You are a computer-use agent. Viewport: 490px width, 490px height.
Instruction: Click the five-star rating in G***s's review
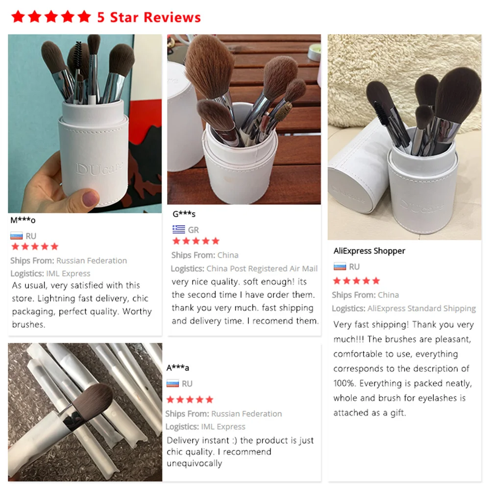pyautogui.click(x=196, y=241)
